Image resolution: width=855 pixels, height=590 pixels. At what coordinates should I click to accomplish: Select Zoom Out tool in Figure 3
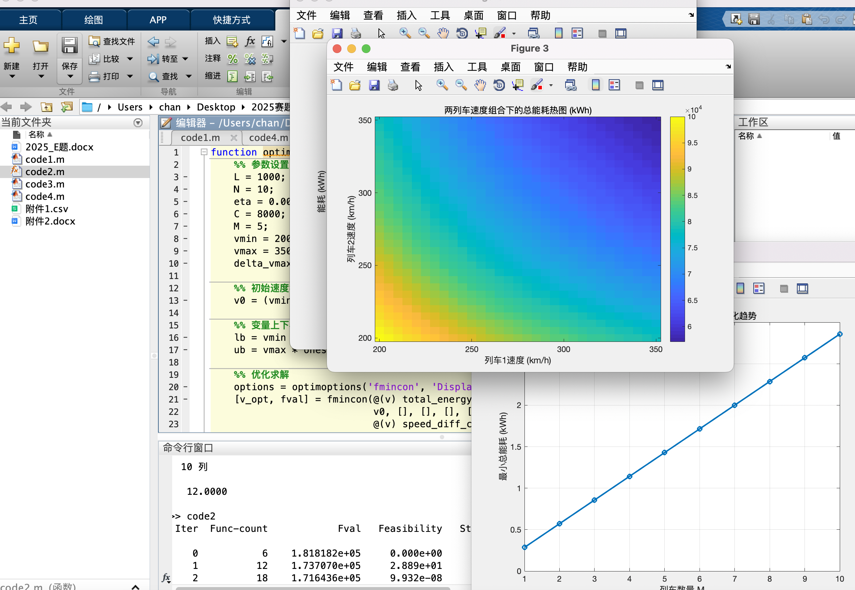pyautogui.click(x=461, y=85)
